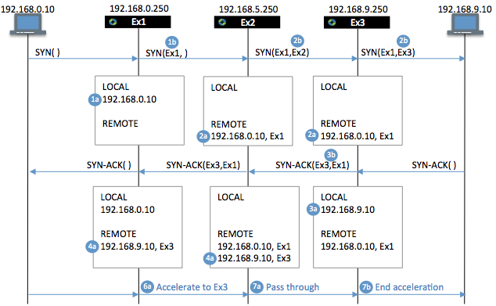Image resolution: width=496 pixels, height=306 pixels.
Task: Select the SYN(Ex1,Ex2) message label
Action: coord(282,52)
